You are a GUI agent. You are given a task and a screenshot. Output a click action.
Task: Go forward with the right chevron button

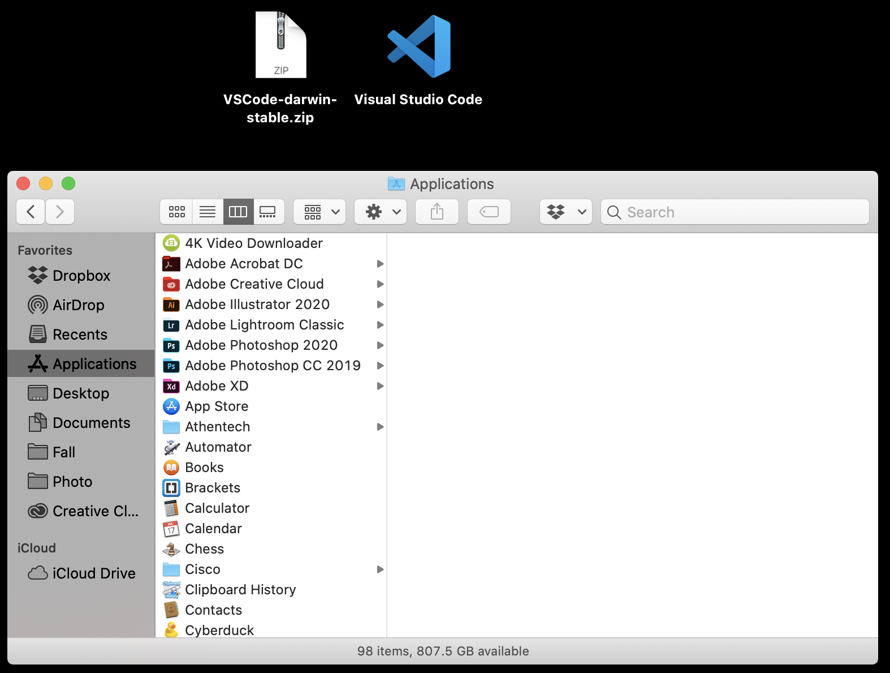pos(60,212)
